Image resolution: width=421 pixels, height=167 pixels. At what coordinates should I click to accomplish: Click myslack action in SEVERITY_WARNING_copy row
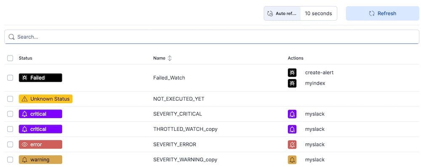pos(314,160)
